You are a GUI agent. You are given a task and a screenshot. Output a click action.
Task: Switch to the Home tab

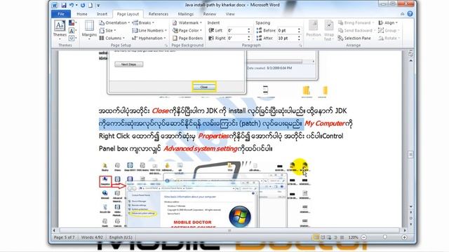coord(82,14)
